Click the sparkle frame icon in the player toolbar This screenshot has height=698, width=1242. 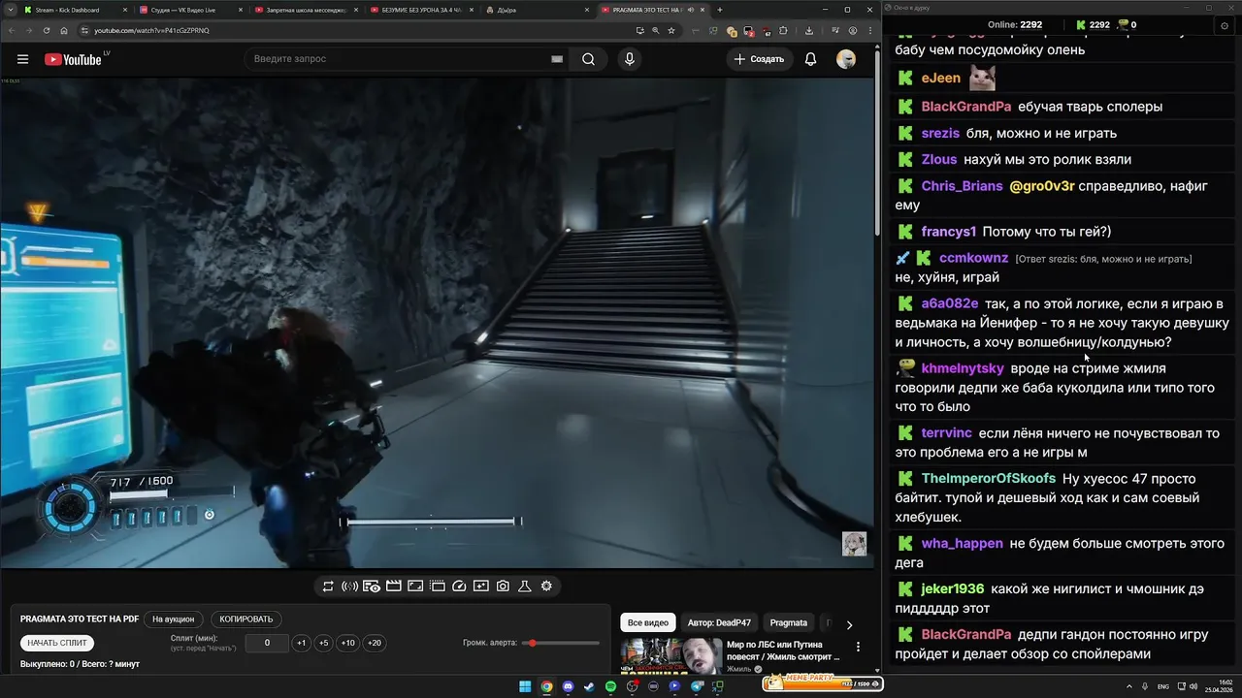click(x=480, y=587)
